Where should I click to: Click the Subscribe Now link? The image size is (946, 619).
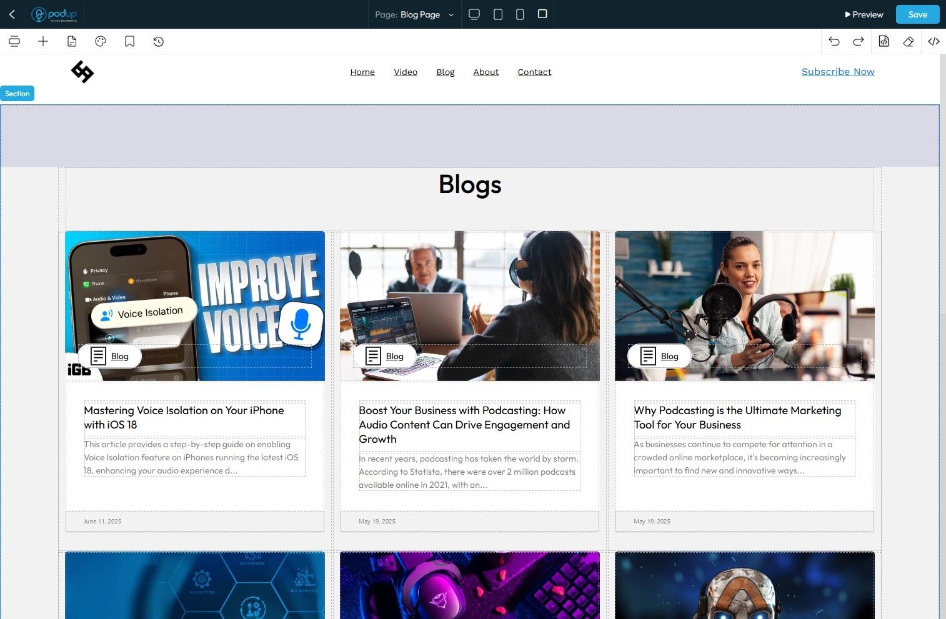coord(838,72)
